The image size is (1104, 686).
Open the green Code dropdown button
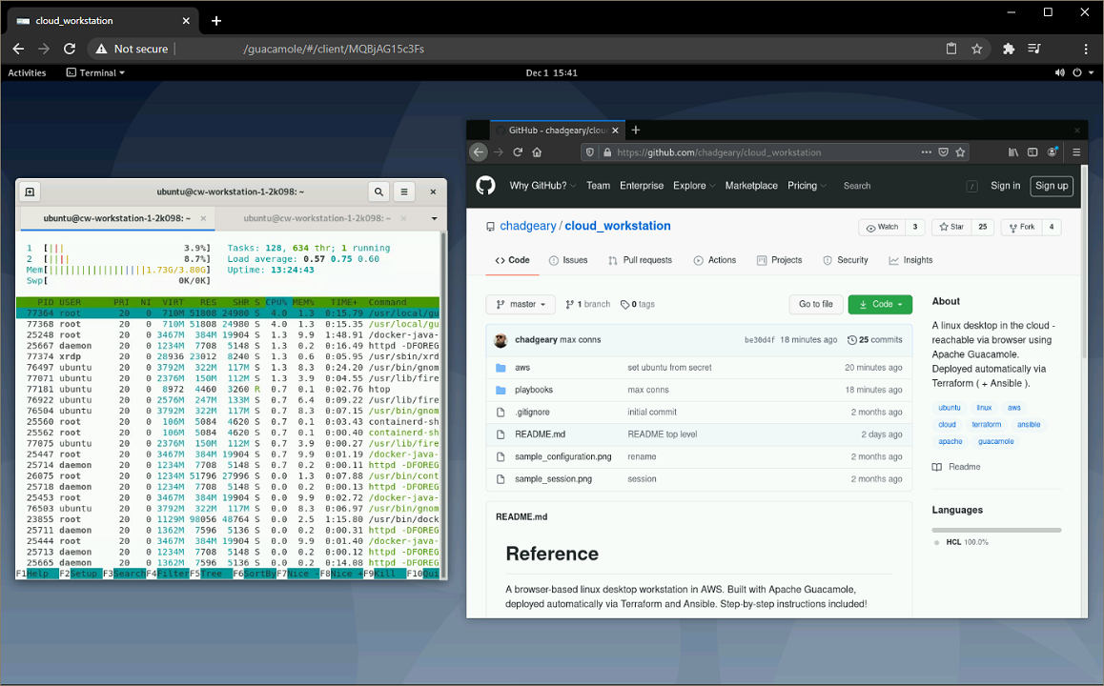pyautogui.click(x=880, y=304)
